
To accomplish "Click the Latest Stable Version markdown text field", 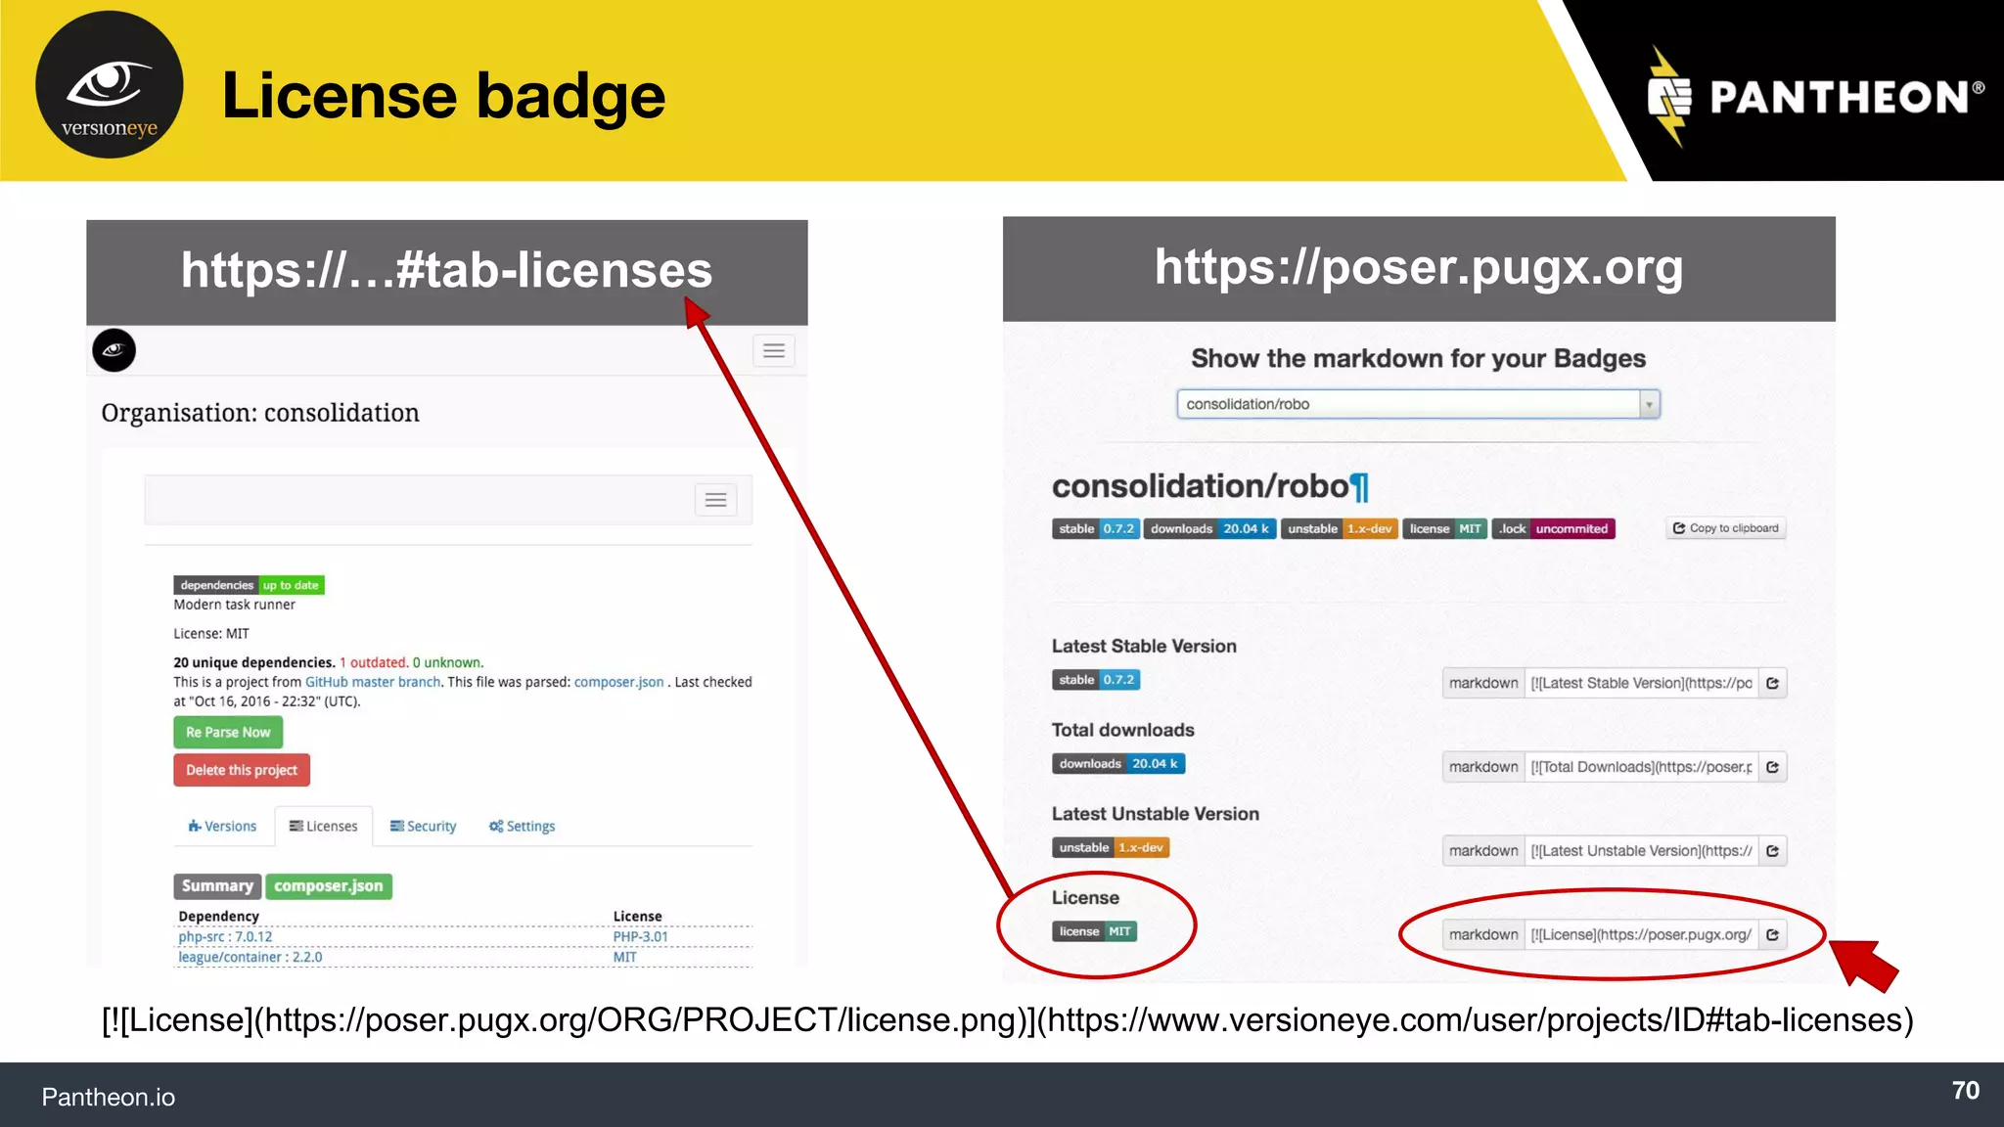I will tap(1642, 683).
